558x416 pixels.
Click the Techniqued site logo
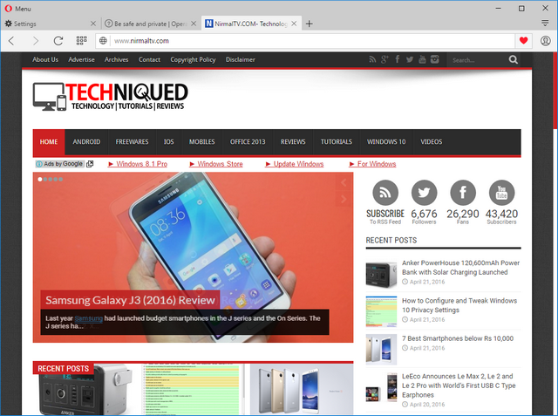coord(111,97)
